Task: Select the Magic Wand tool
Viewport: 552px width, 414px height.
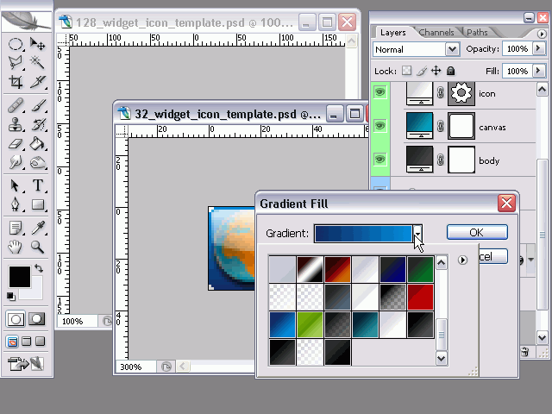Action: tap(37, 63)
